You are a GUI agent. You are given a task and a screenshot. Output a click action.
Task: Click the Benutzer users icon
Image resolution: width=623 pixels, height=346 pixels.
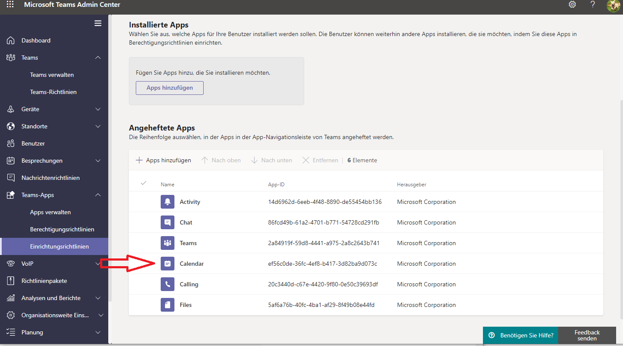click(11, 143)
